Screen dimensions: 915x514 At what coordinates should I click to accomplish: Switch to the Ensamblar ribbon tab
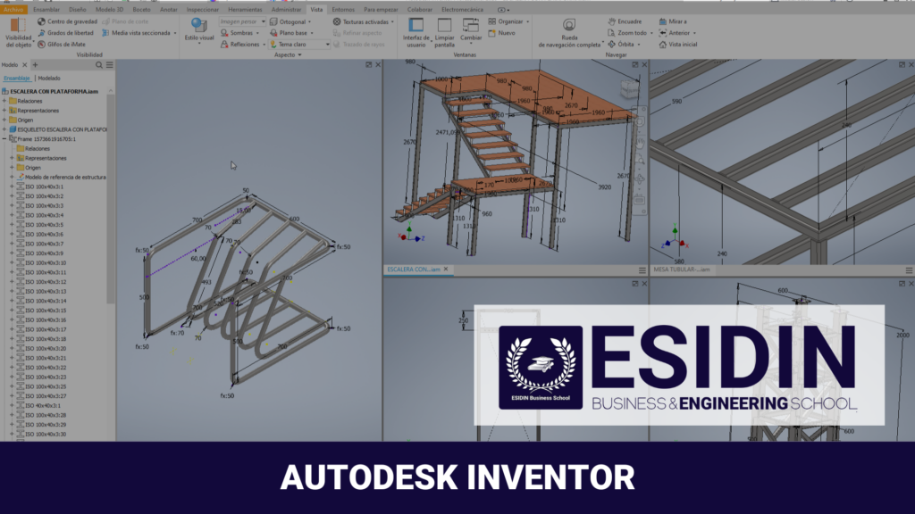coord(46,9)
